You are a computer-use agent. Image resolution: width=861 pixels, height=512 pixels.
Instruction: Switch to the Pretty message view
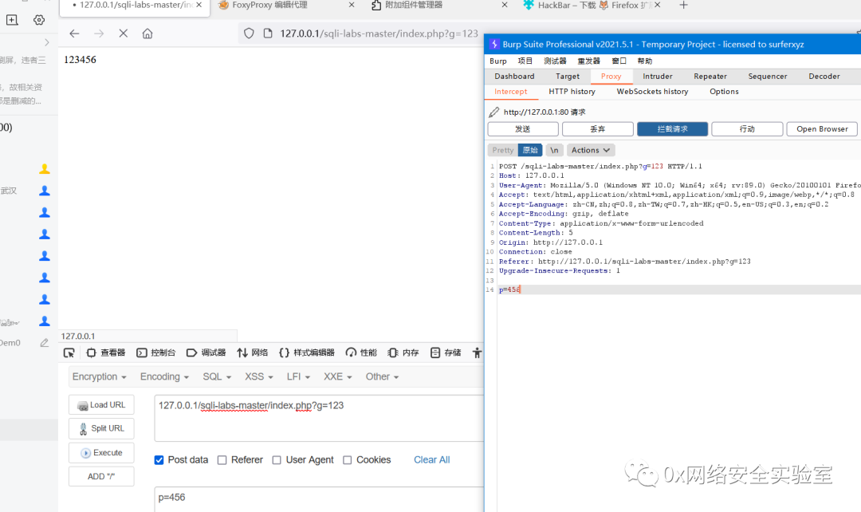pyautogui.click(x=502, y=150)
